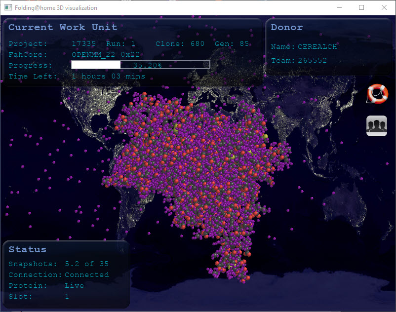Click the 'Status' panel heading

pyautogui.click(x=27, y=249)
